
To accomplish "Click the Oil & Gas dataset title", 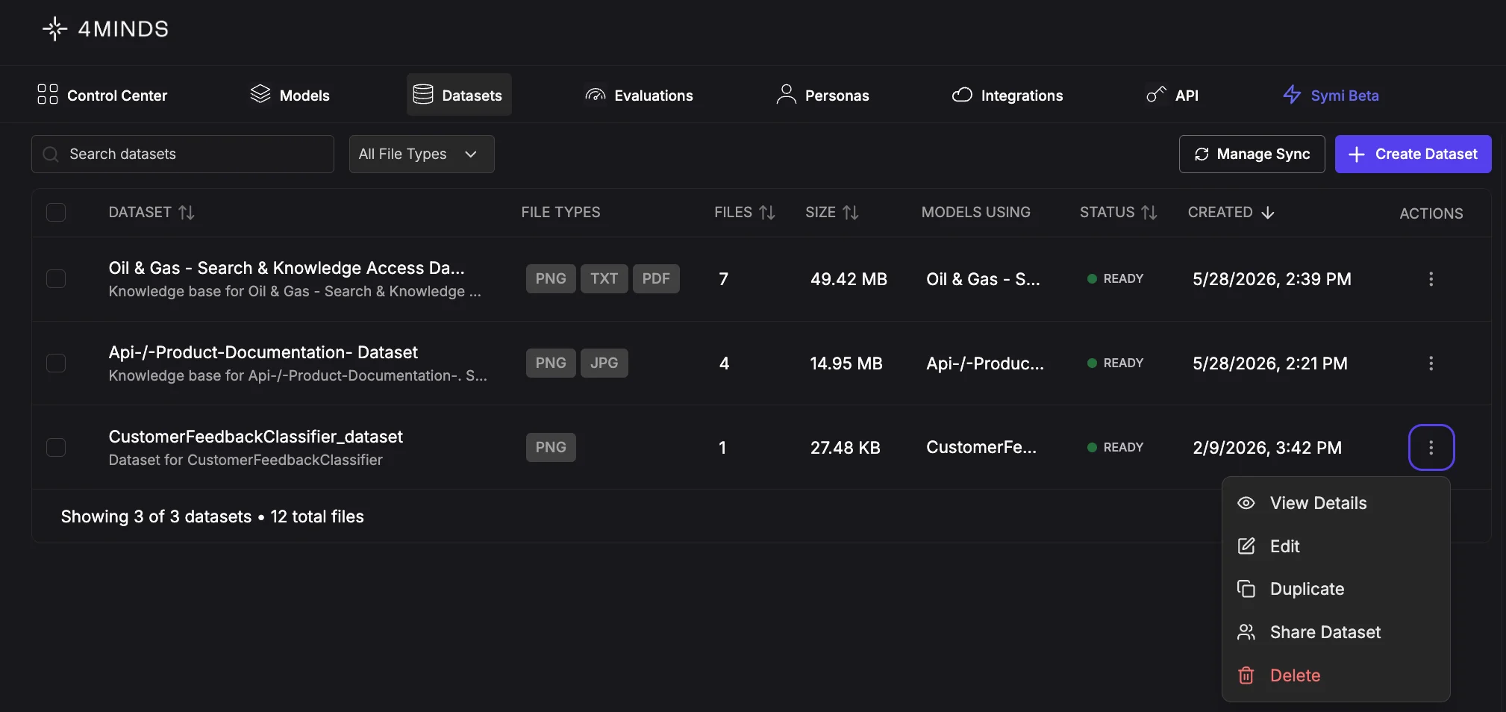I will (x=287, y=268).
